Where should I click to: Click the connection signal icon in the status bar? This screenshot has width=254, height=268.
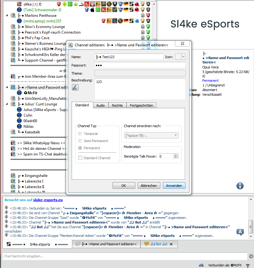pyautogui.click(x=248, y=265)
